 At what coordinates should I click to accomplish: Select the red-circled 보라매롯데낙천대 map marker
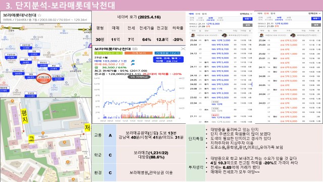(43, 78)
